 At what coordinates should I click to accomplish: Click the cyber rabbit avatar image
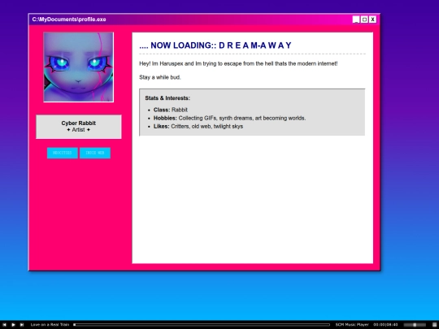click(x=78, y=67)
